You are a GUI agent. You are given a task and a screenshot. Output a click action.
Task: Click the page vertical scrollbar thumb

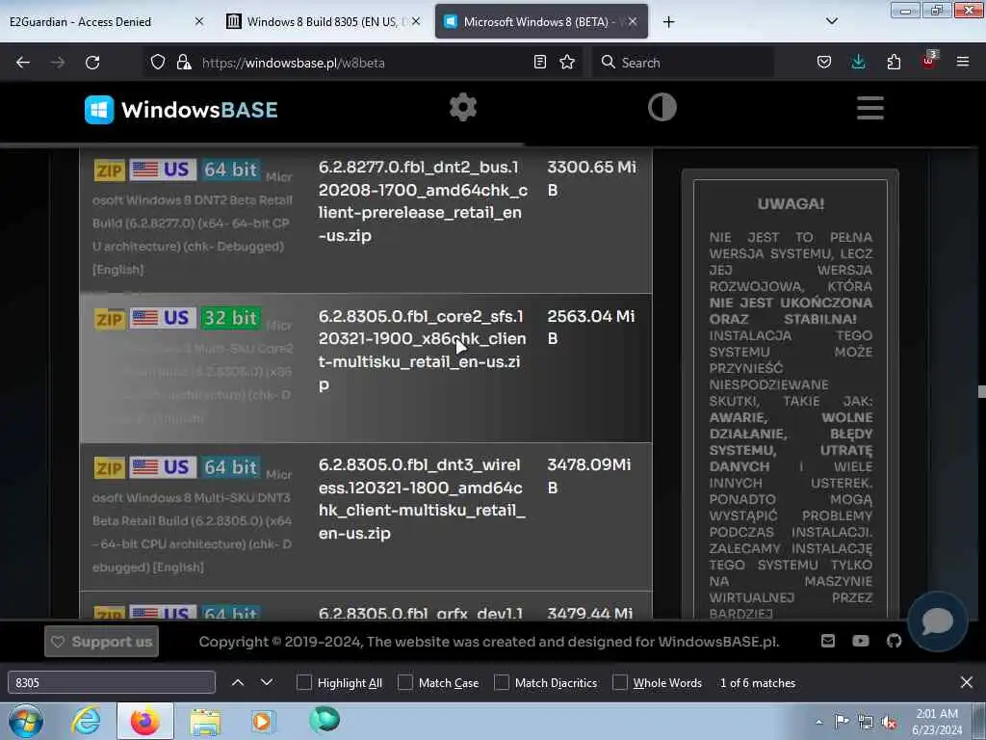[x=981, y=391]
